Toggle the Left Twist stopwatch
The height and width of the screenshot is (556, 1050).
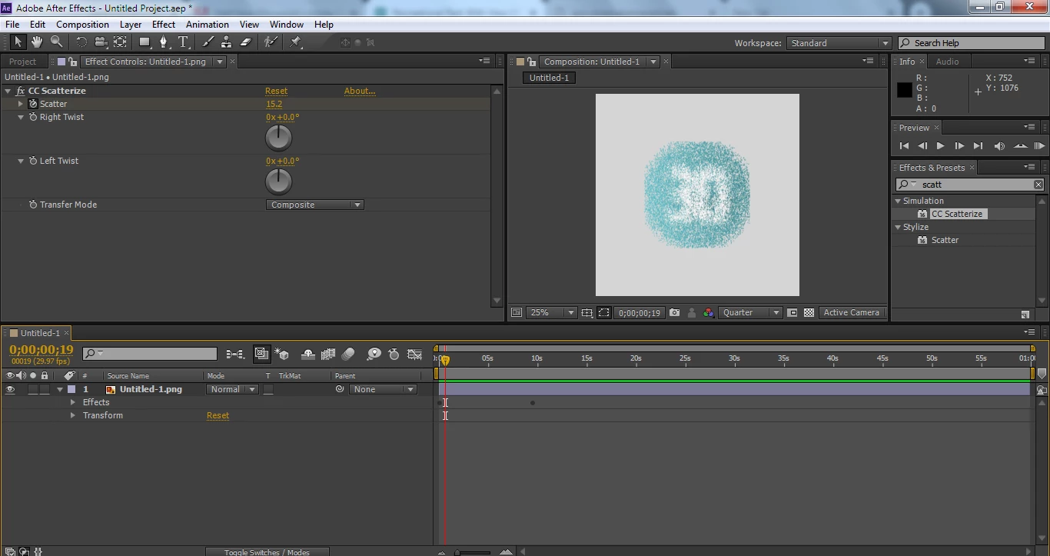33,161
